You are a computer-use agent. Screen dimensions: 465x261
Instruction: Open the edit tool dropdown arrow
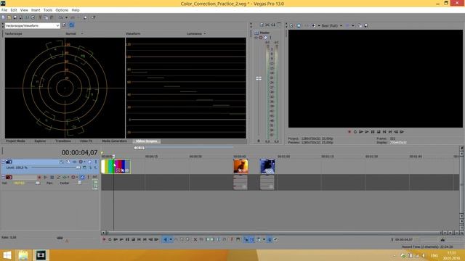pos(171,239)
